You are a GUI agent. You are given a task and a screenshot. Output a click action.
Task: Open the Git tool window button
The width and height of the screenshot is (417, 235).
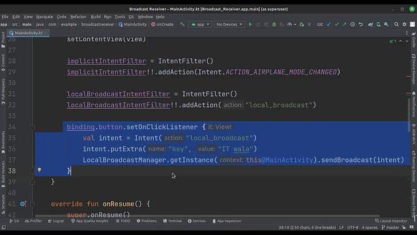[x=14, y=221]
